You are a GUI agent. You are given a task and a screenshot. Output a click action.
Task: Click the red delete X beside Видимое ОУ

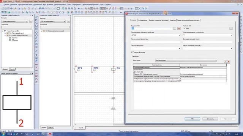pyautogui.click(x=179, y=29)
